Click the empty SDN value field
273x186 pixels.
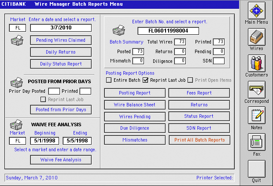[219, 61]
